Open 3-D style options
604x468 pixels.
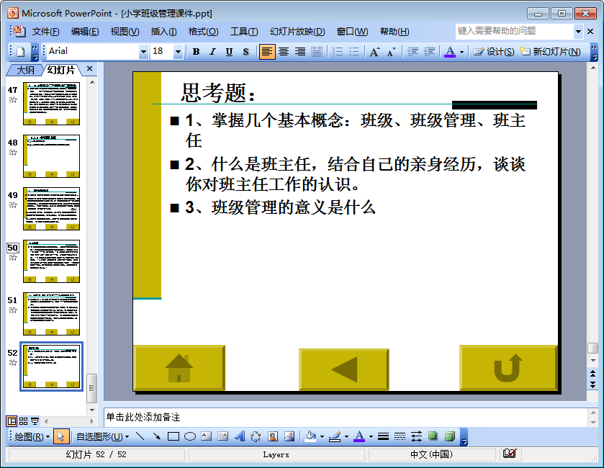(449, 436)
